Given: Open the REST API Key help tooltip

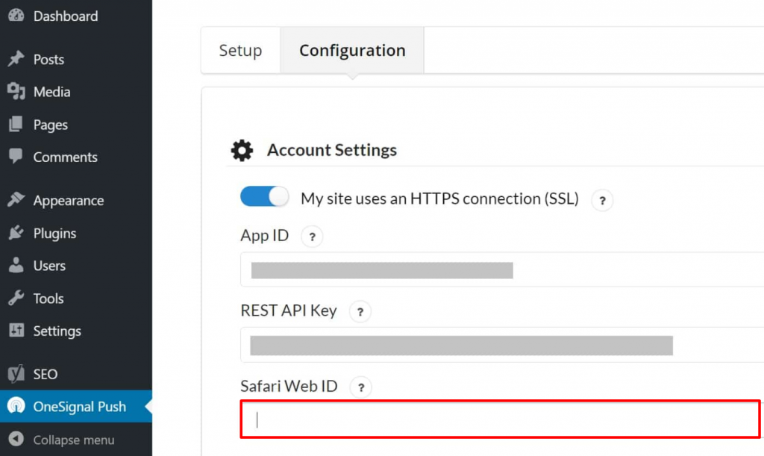Looking at the screenshot, I should [360, 312].
